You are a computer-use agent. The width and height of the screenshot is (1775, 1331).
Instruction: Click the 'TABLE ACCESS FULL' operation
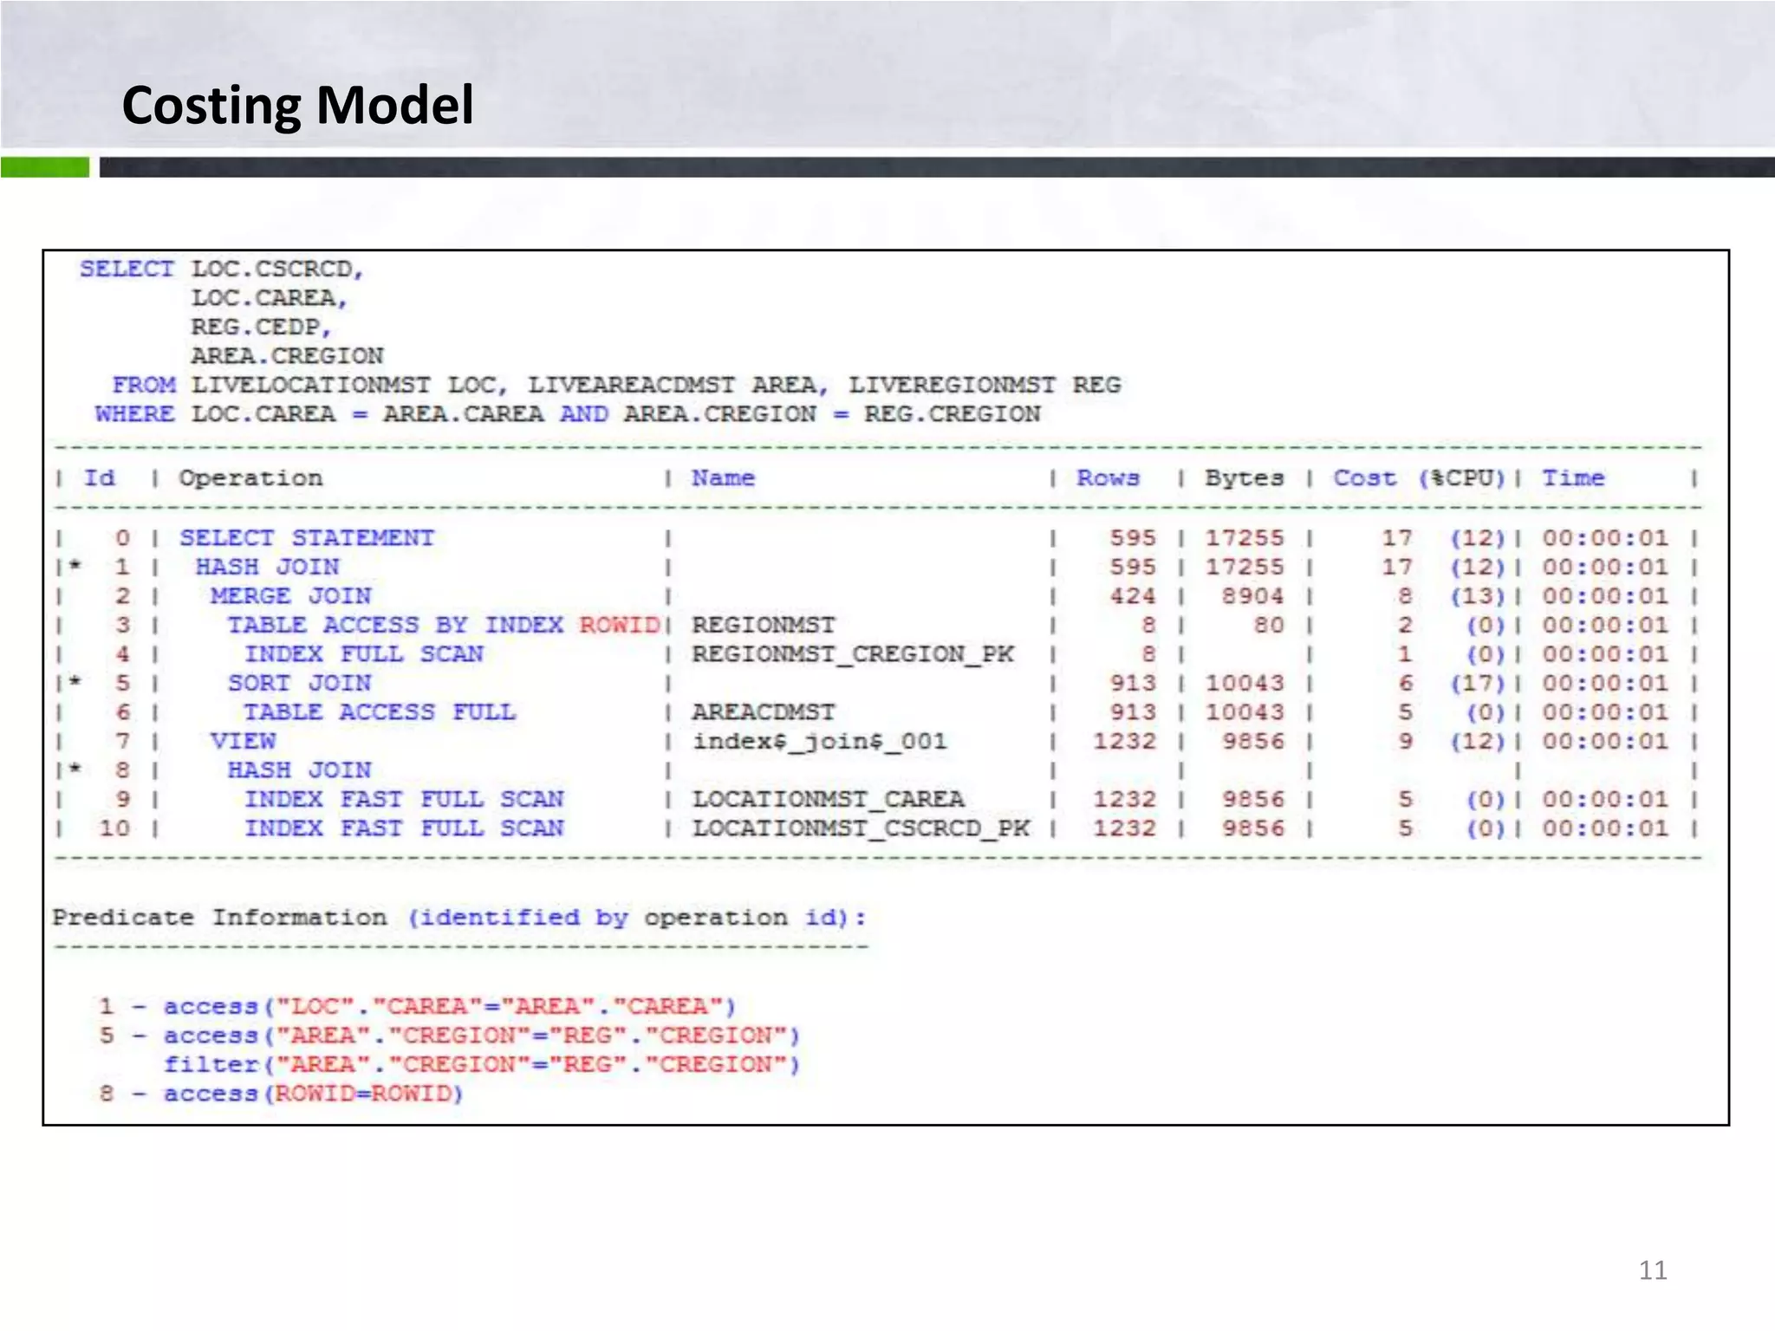pyautogui.click(x=379, y=712)
